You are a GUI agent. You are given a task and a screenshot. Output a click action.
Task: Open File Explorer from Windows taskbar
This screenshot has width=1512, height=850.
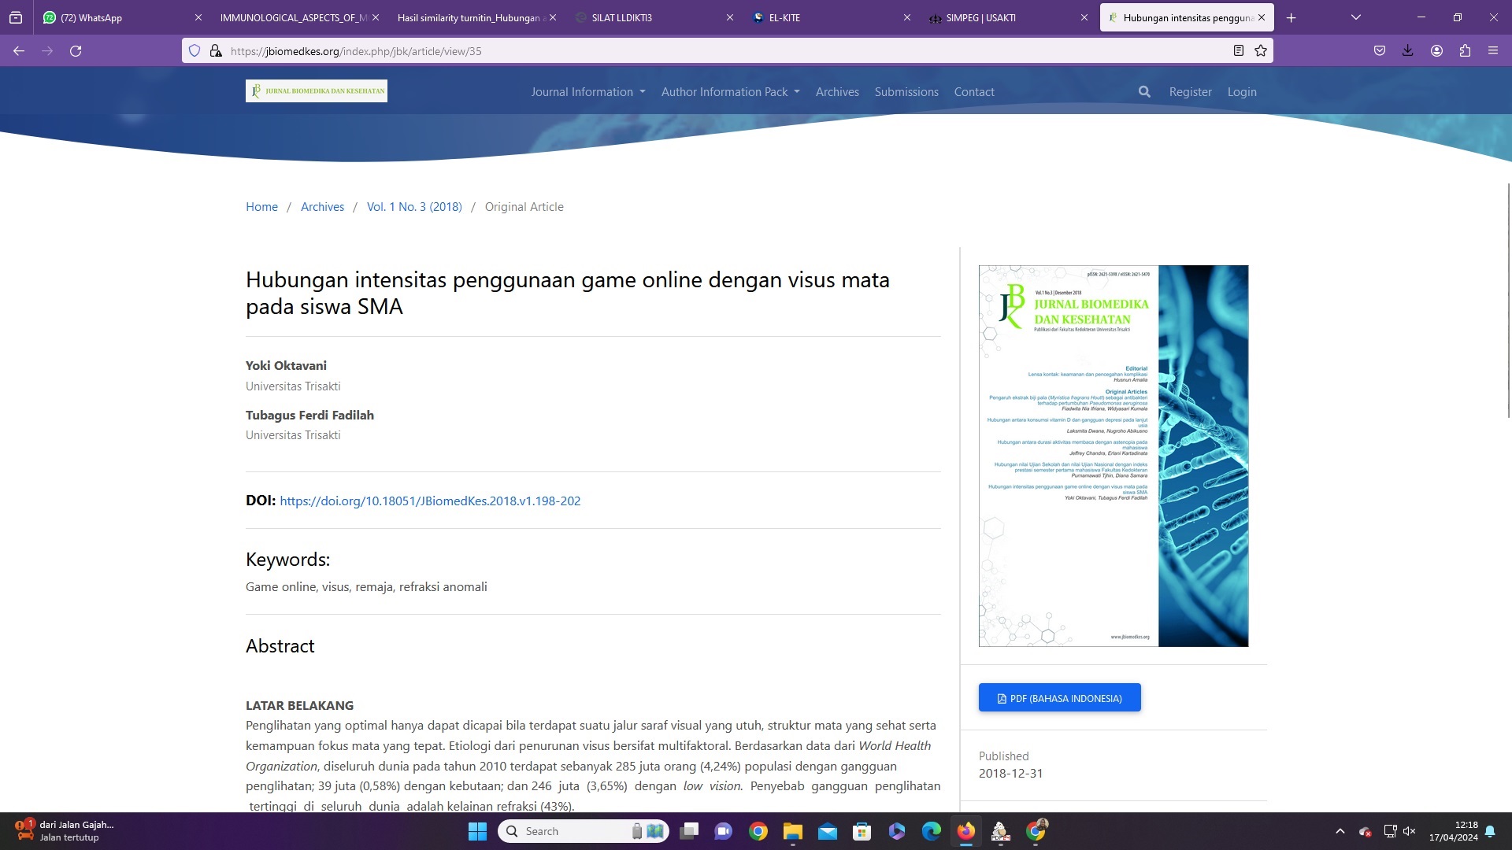coord(792,831)
